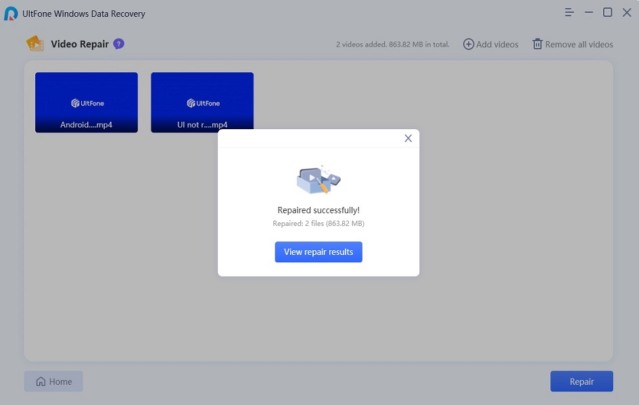Click the View repair results button
Viewport: 639px width, 405px height.
318,252
